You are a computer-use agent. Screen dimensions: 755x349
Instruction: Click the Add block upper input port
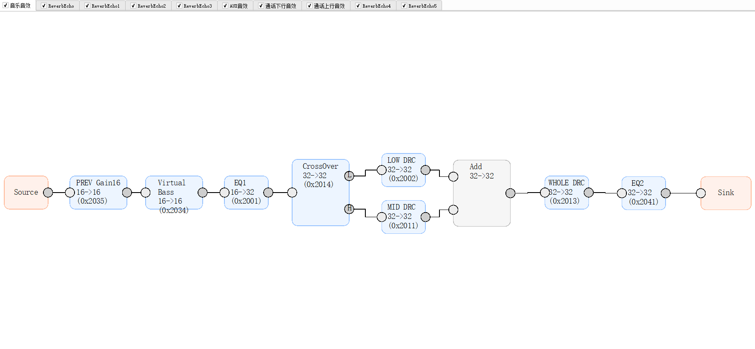coord(454,176)
